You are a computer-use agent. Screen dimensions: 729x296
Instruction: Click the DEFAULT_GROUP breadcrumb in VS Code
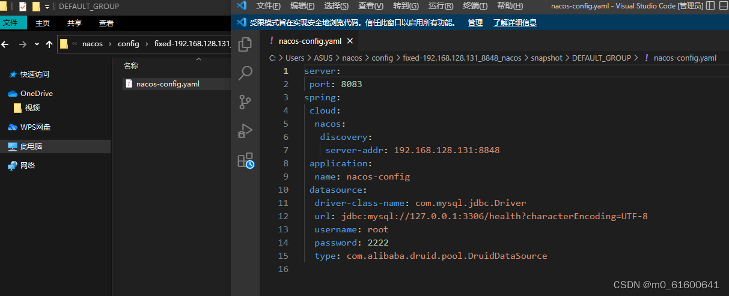coord(602,58)
